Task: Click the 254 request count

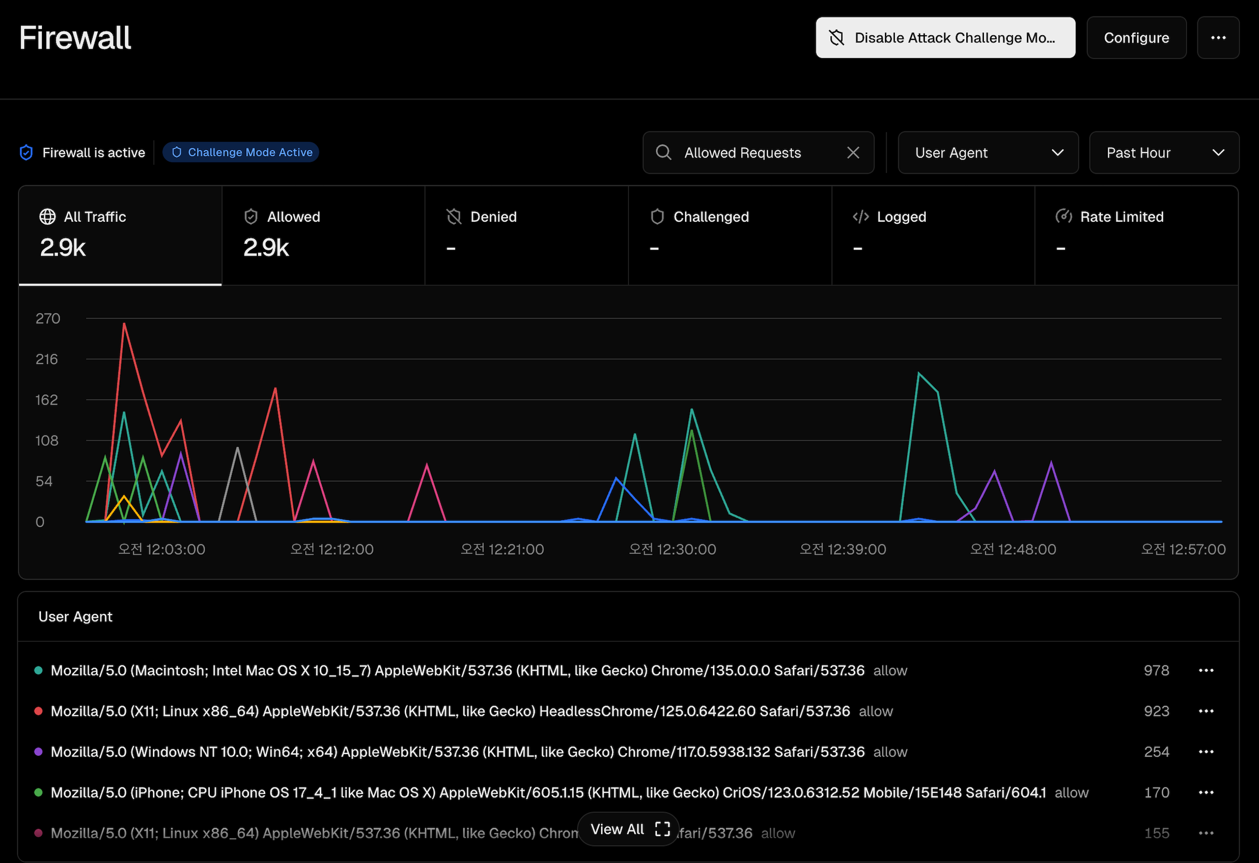Action: tap(1156, 752)
